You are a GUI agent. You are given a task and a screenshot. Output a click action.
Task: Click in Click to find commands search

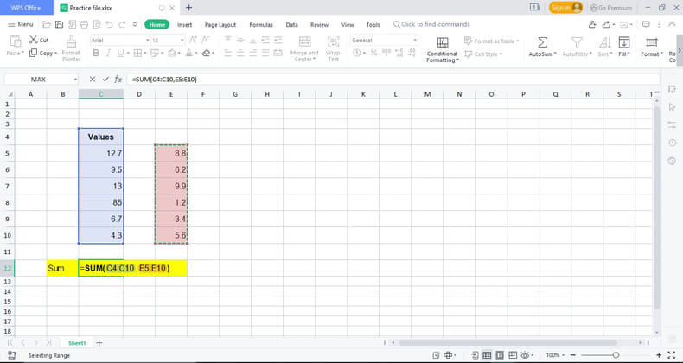click(431, 24)
